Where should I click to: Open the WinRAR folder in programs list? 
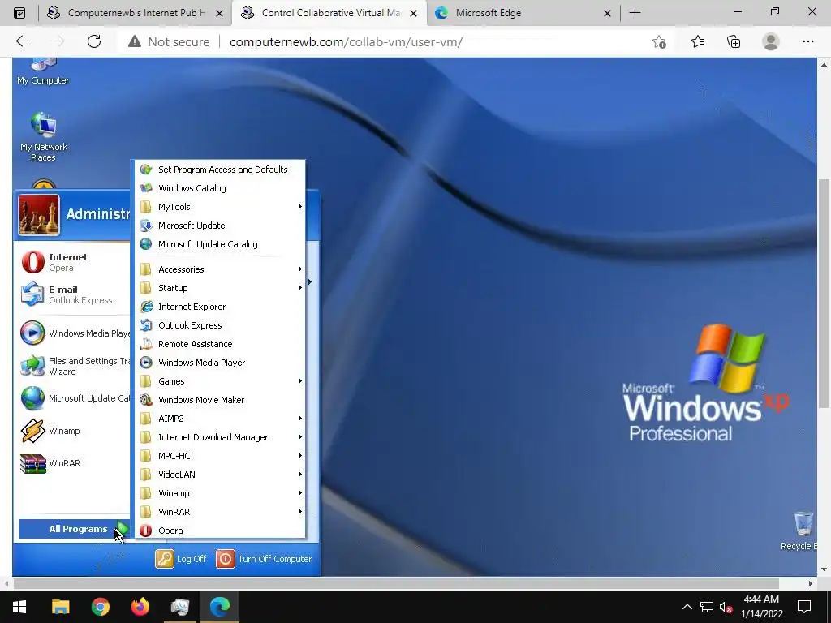point(220,512)
